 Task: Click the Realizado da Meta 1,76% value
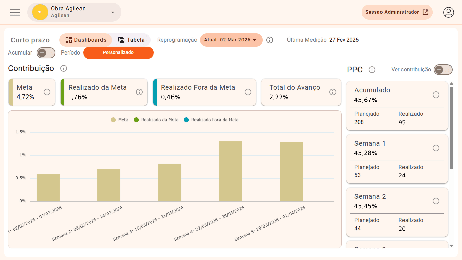[78, 97]
